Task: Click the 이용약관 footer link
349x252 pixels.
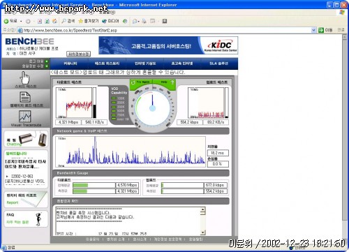Action: (x=92, y=239)
